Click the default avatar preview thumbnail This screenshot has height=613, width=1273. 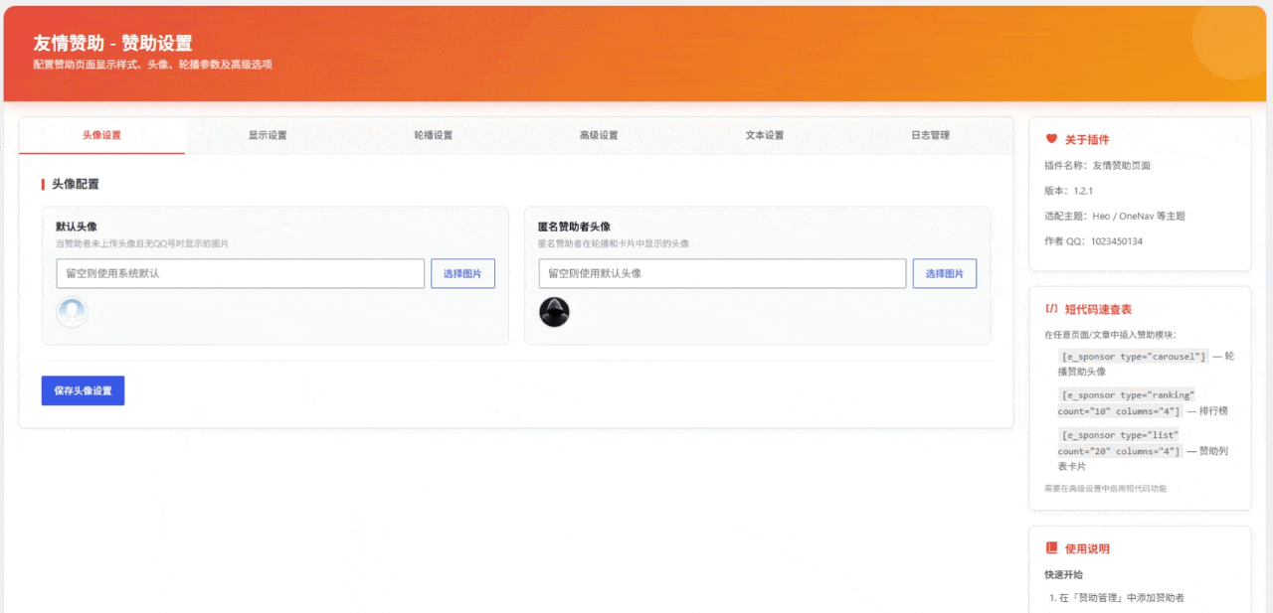click(x=72, y=312)
